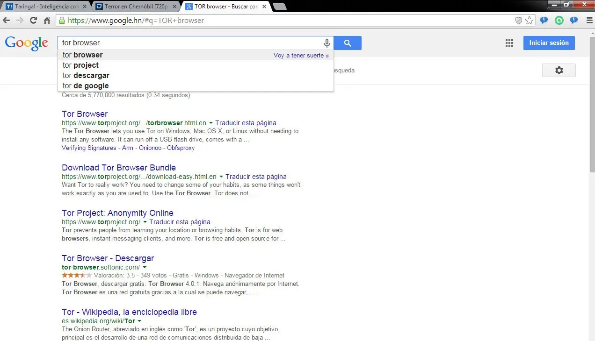Viewport: 595px width, 341px height.
Task: Open 'Tor Project: Anonymity Online' result
Action: point(117,213)
